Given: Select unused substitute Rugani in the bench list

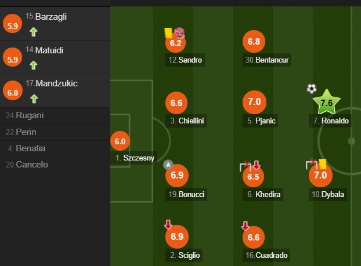Looking at the screenshot, I should 29,115.
